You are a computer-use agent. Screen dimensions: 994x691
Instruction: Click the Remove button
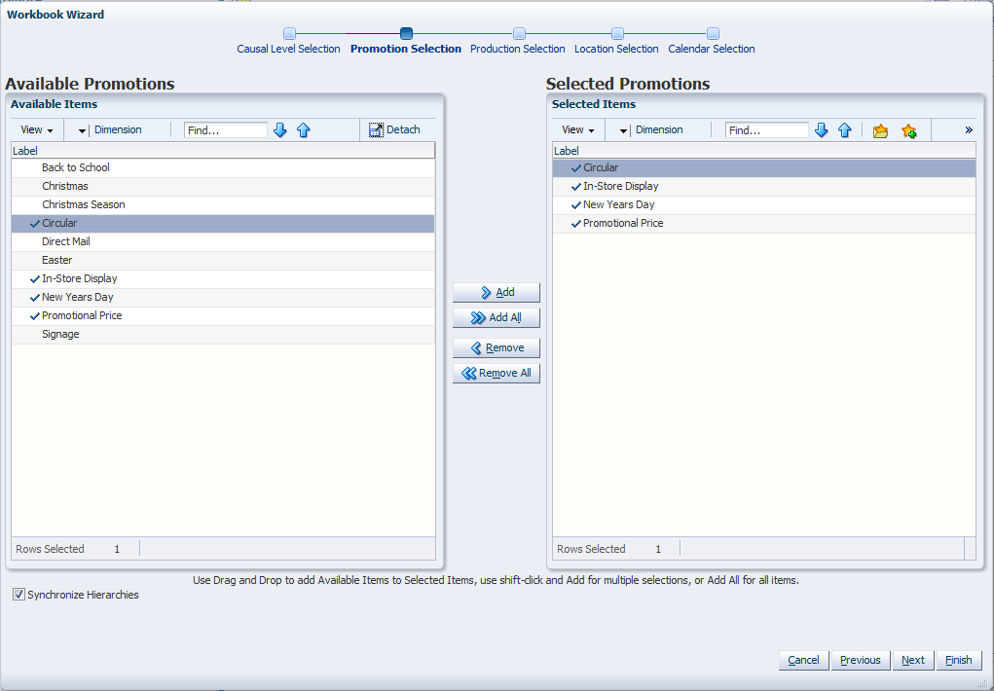497,348
